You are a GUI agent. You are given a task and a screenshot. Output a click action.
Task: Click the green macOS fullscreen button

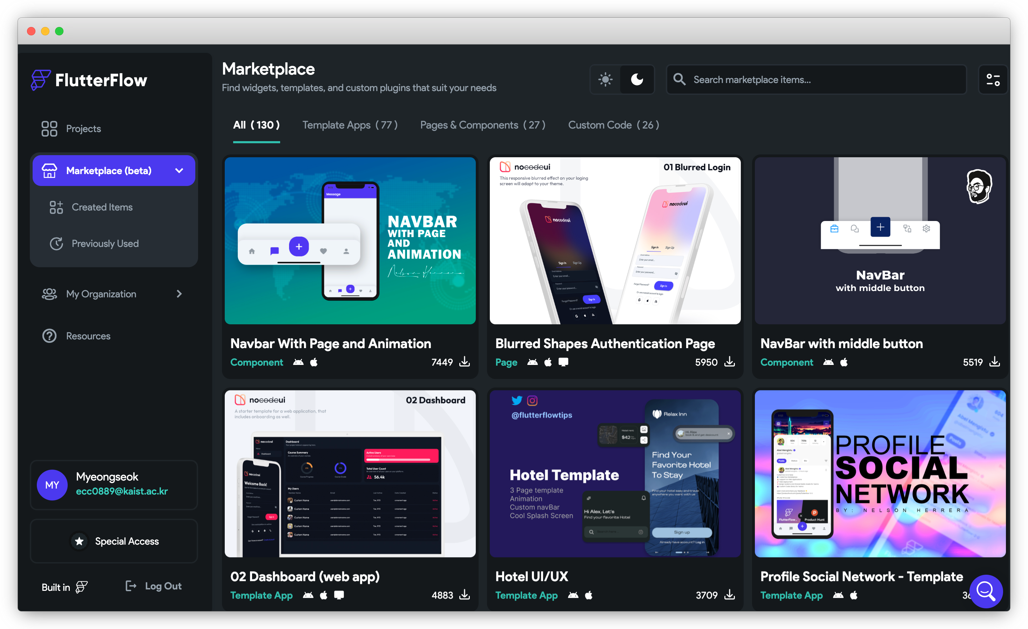point(59,31)
